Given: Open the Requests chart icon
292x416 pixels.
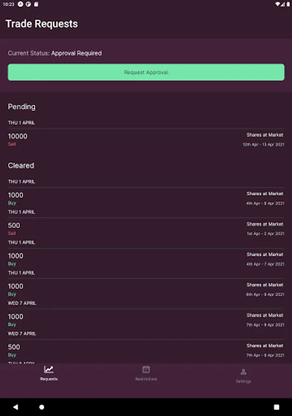Looking at the screenshot, I should pyautogui.click(x=48, y=369).
